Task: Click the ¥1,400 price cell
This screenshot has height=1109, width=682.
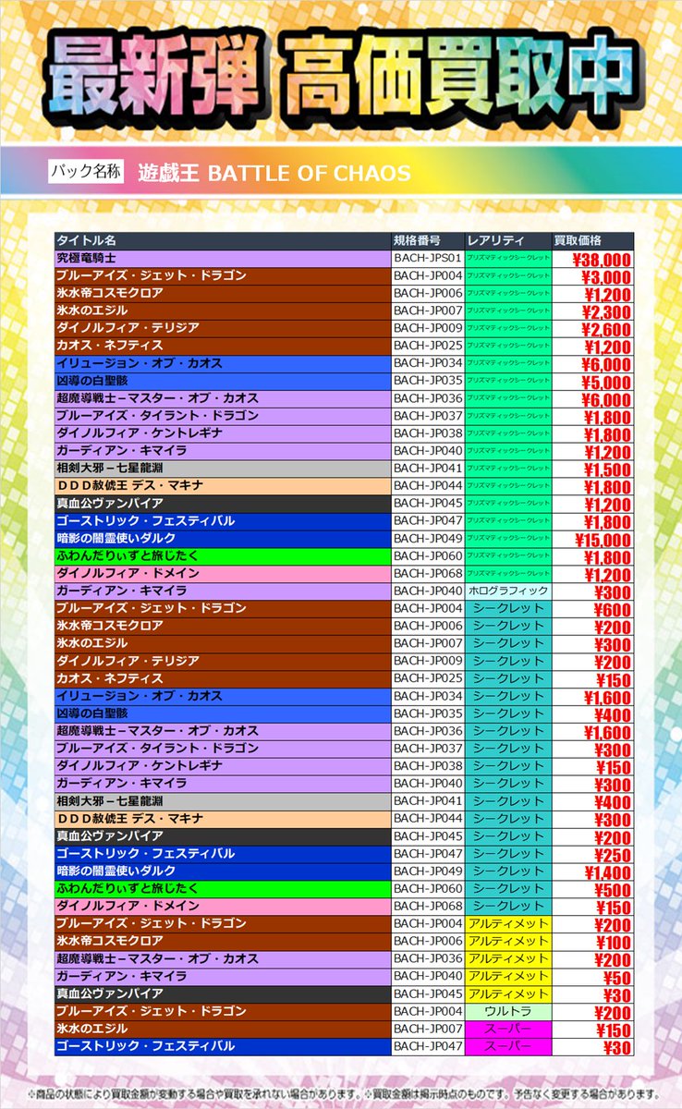Action: tap(592, 871)
